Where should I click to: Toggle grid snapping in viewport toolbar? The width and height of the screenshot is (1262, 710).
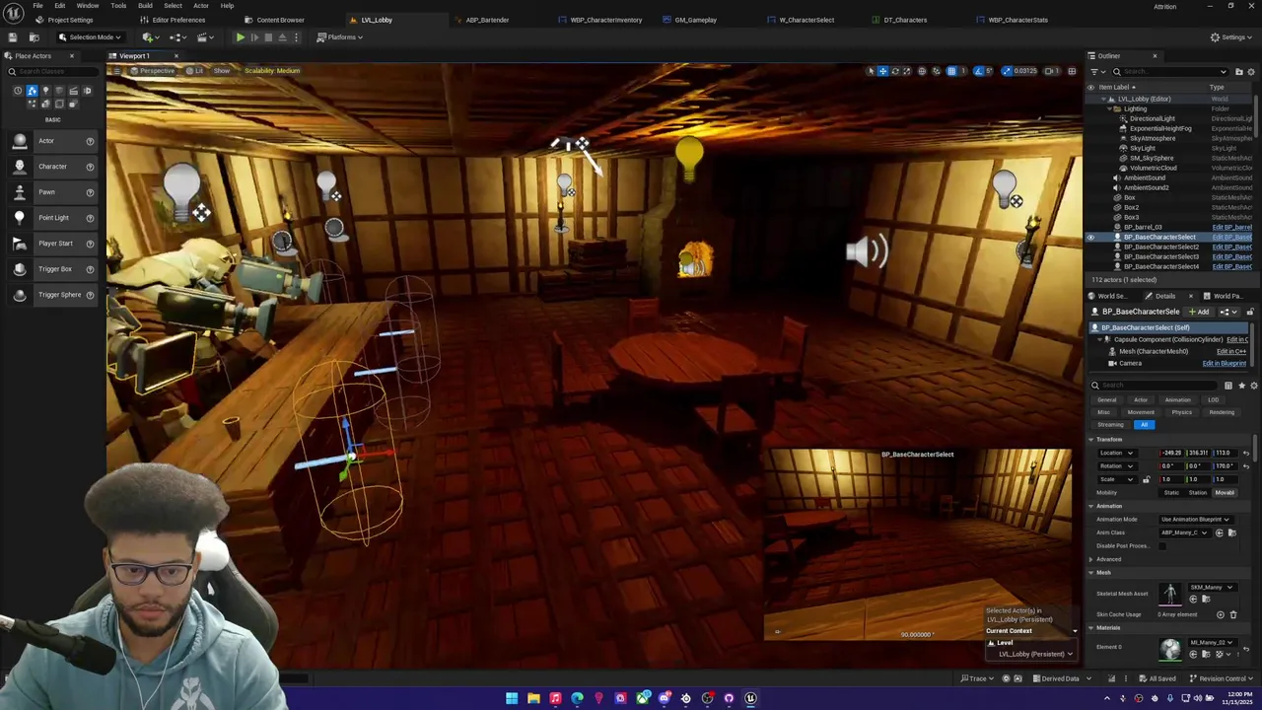[x=951, y=71]
